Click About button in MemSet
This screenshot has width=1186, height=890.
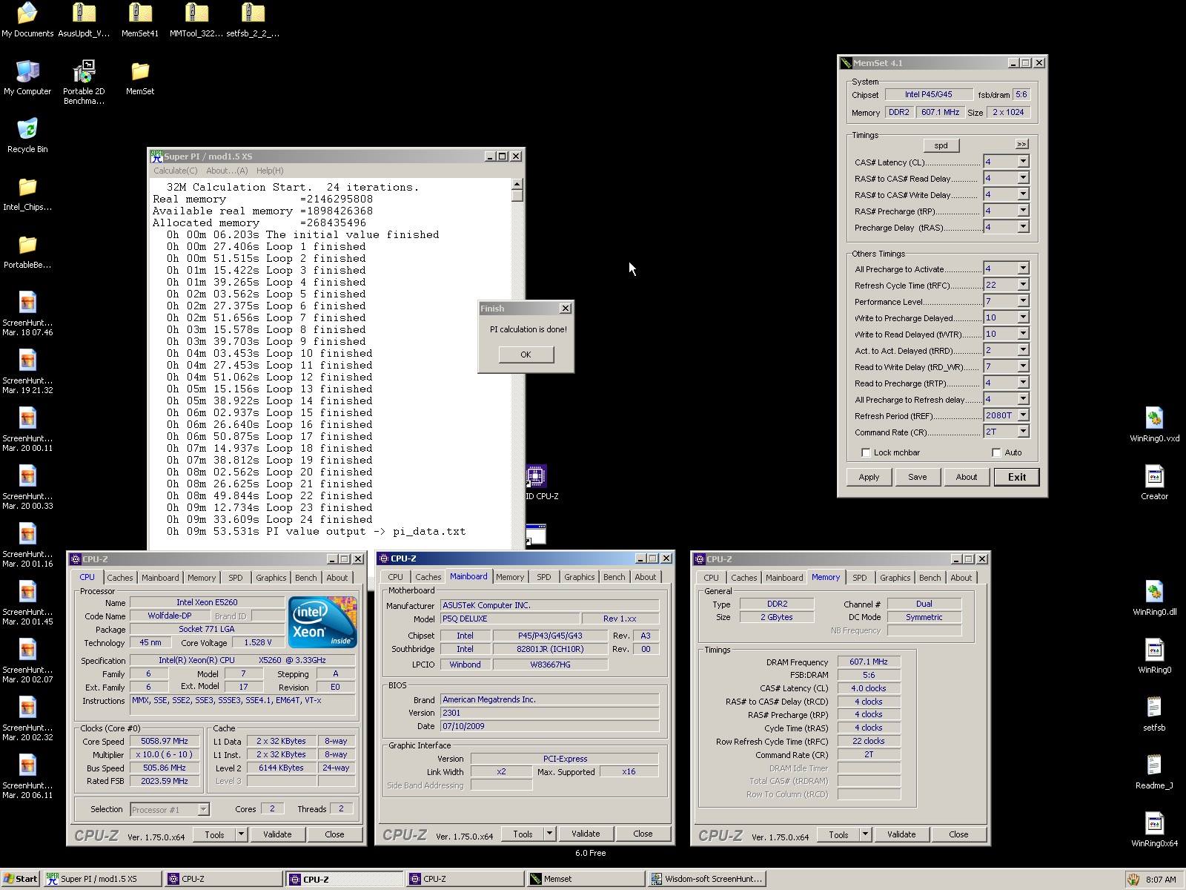point(966,477)
